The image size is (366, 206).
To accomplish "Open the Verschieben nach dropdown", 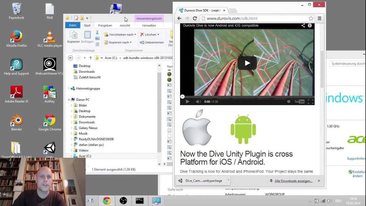I will point(120,35).
